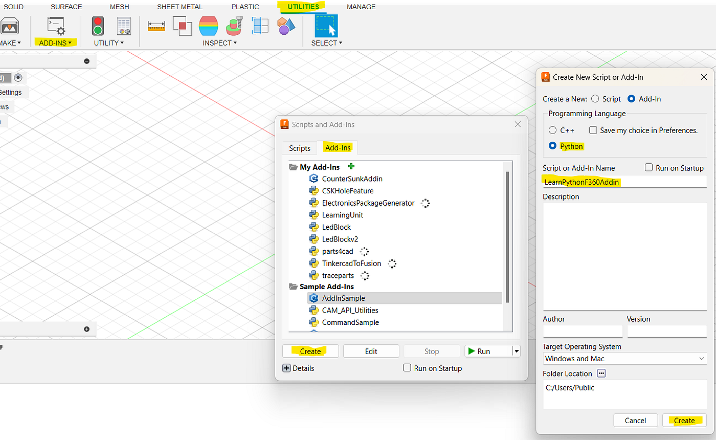The image size is (716, 440).
Task: Click the spinner next to TinkercadToFusion
Action: (392, 263)
